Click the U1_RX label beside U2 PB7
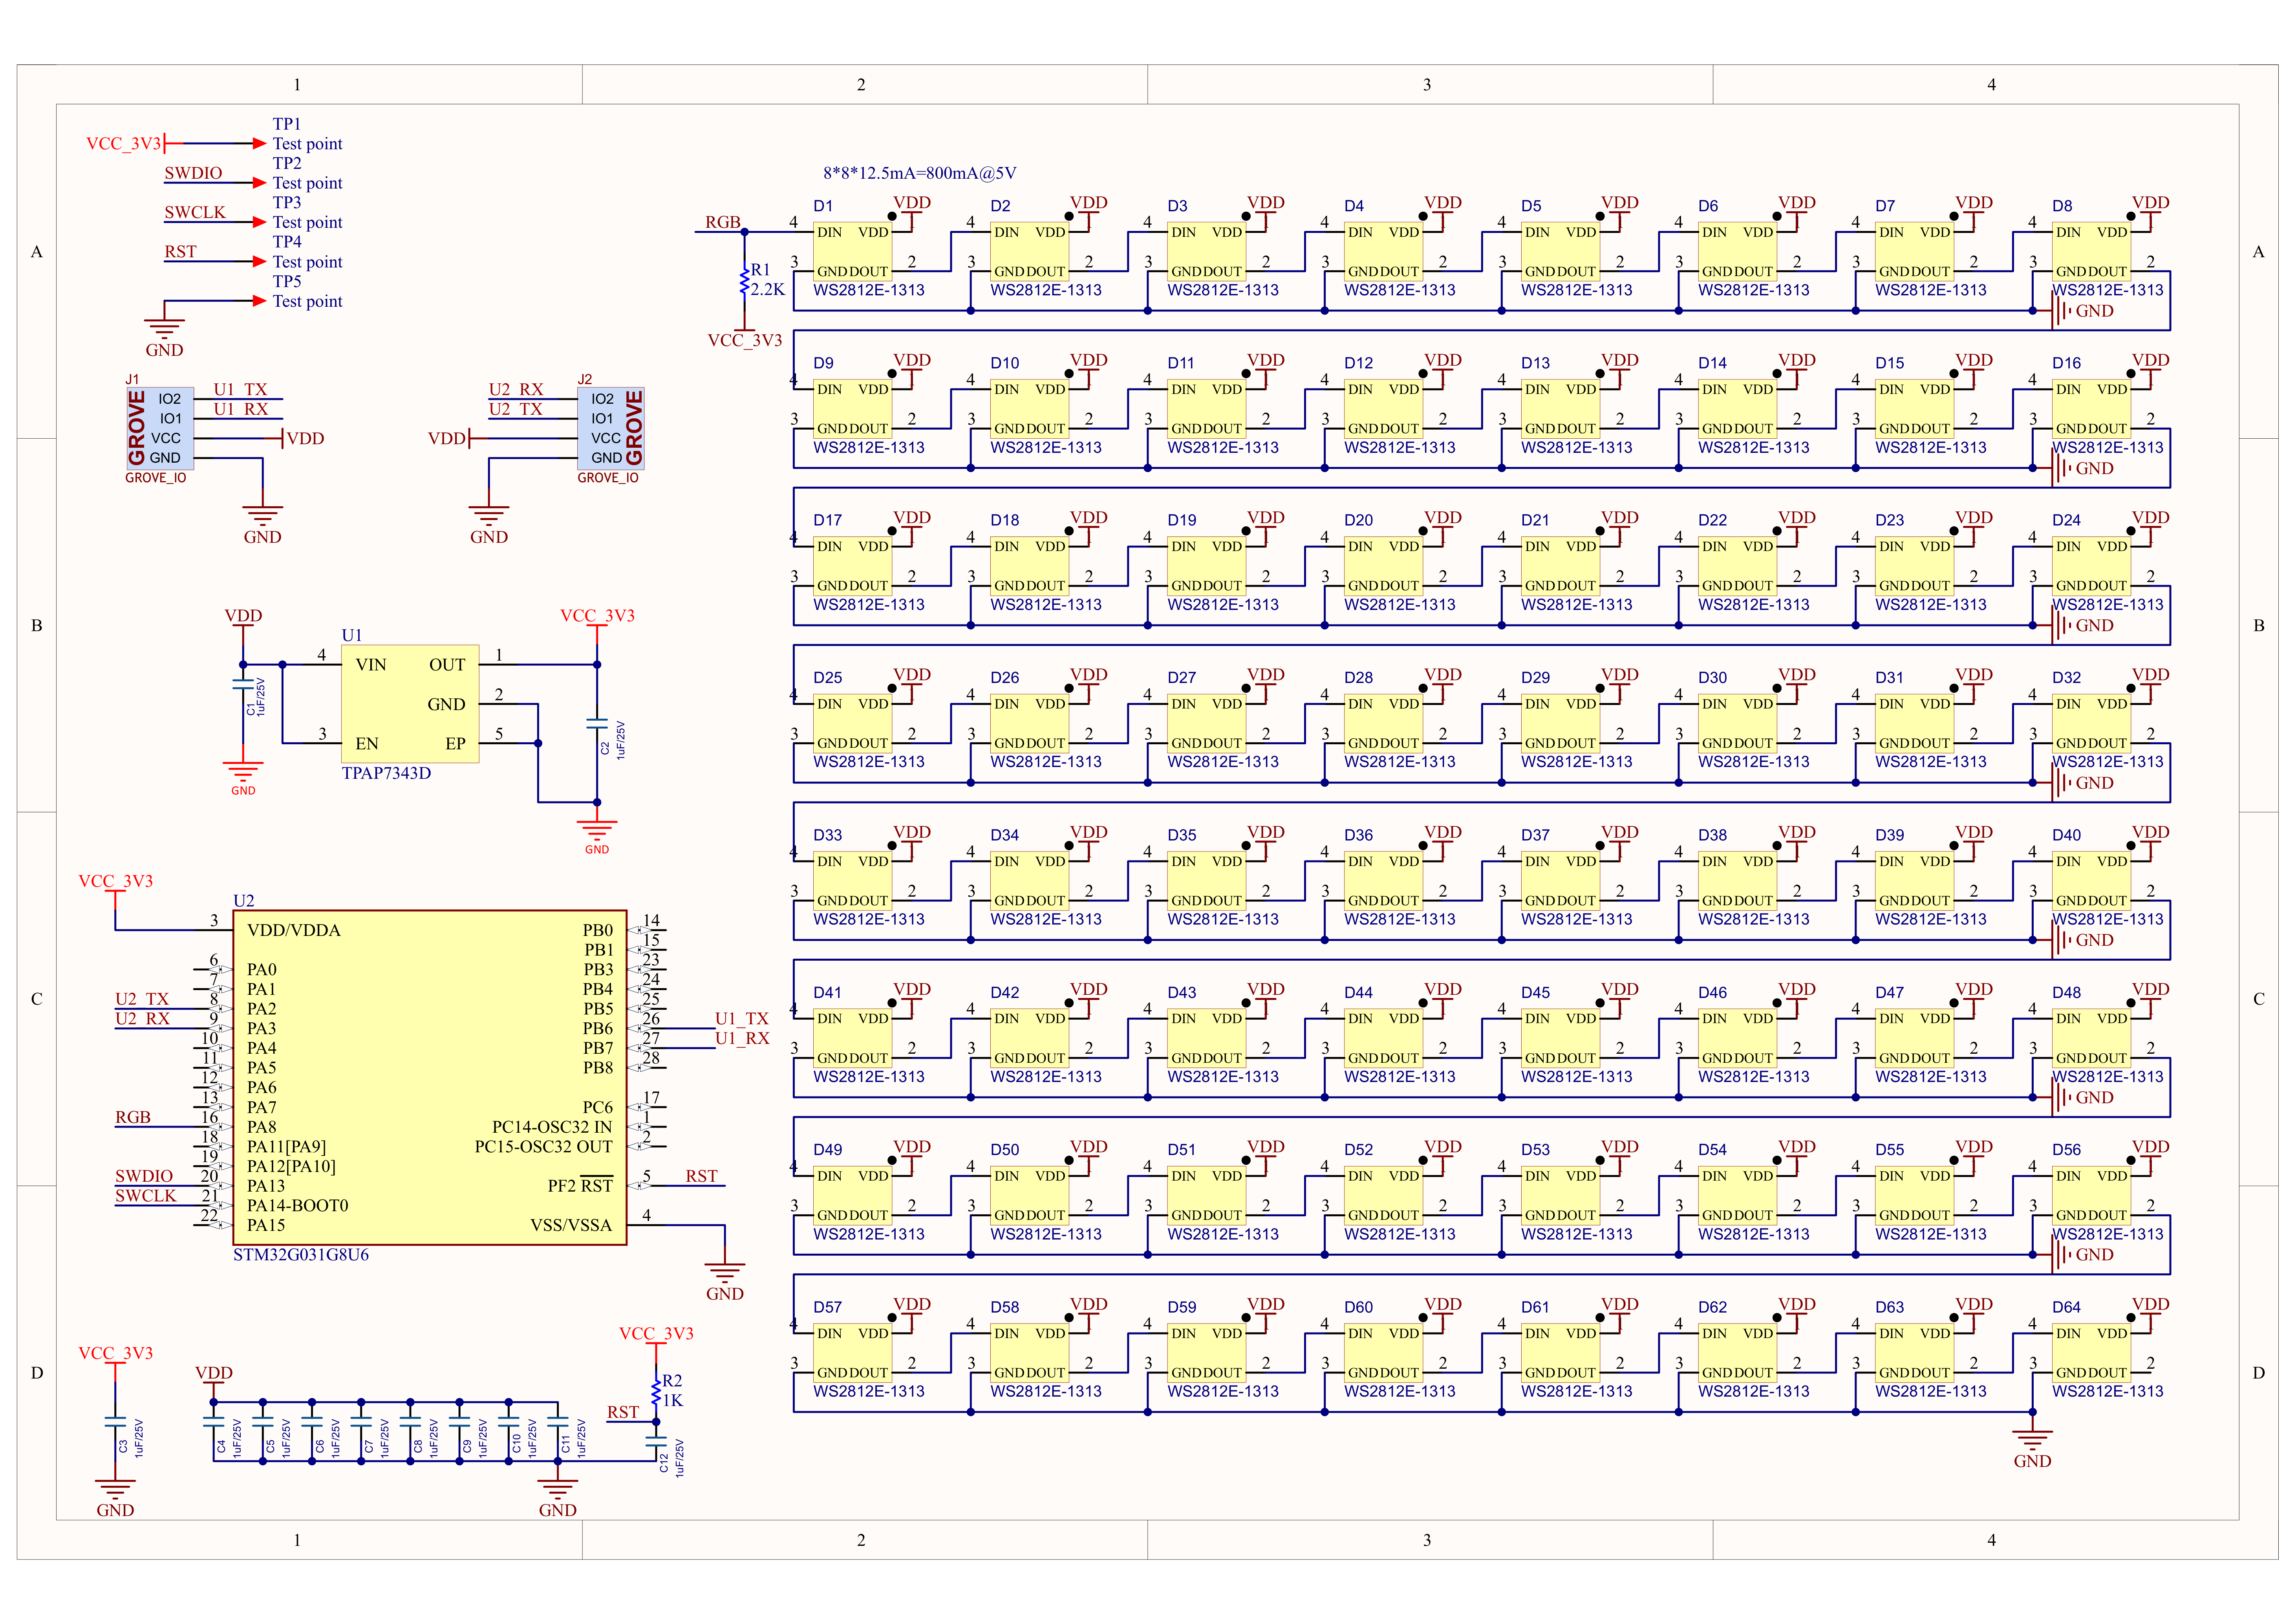Screen dimensions: 2296x1624 point(742,1038)
